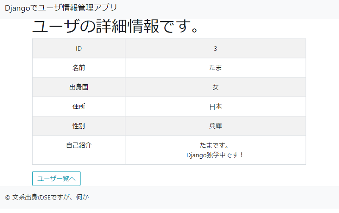Click the ID value 3 cell
Screen dimensions: 339x213
coord(216,49)
